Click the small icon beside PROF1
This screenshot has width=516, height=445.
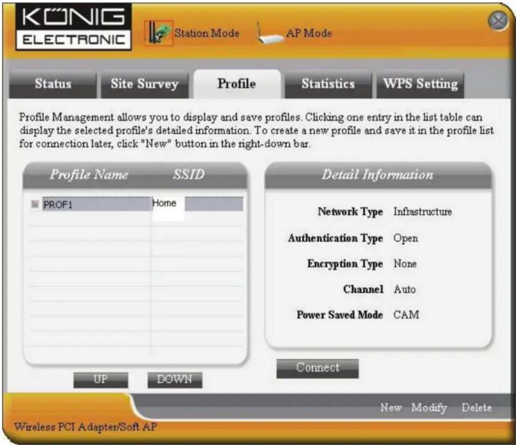(x=35, y=204)
